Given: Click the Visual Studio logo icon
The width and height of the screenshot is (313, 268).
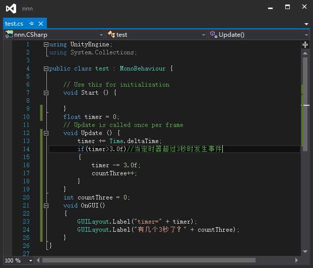Looking at the screenshot, I should [11, 9].
